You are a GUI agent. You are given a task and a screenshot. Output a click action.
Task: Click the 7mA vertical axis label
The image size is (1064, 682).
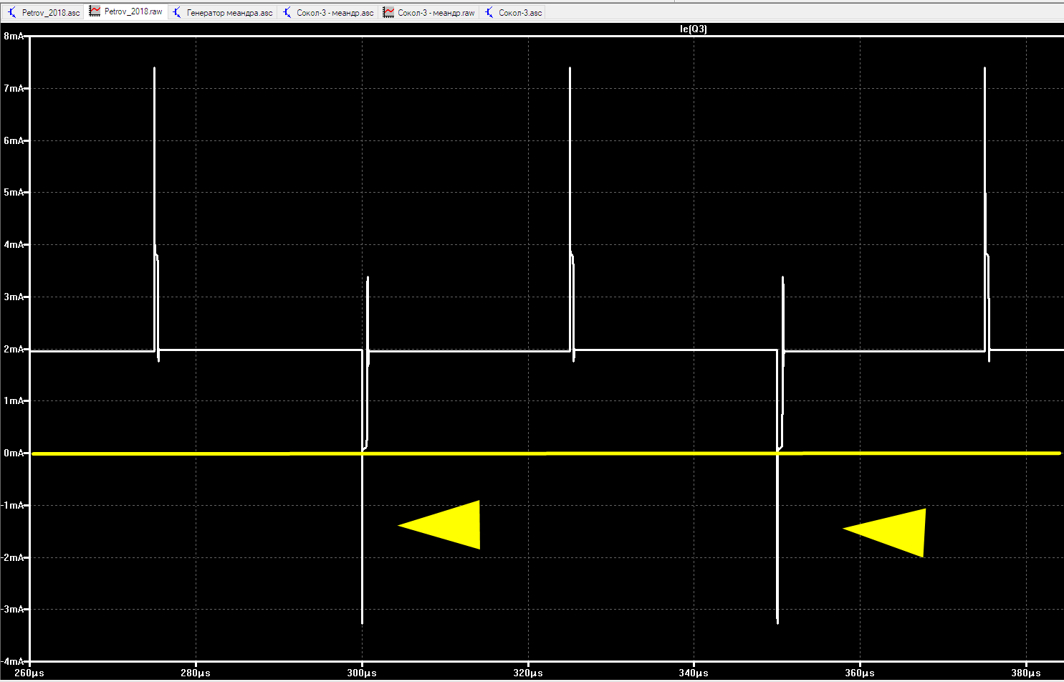[x=14, y=88]
